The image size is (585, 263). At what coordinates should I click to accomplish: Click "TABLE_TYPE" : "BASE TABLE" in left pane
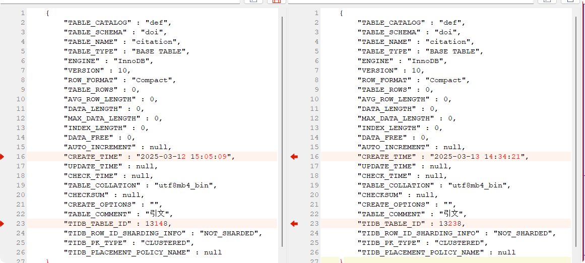[127, 51]
